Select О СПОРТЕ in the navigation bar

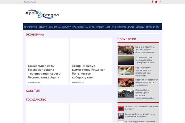pyautogui.click(x=121, y=27)
